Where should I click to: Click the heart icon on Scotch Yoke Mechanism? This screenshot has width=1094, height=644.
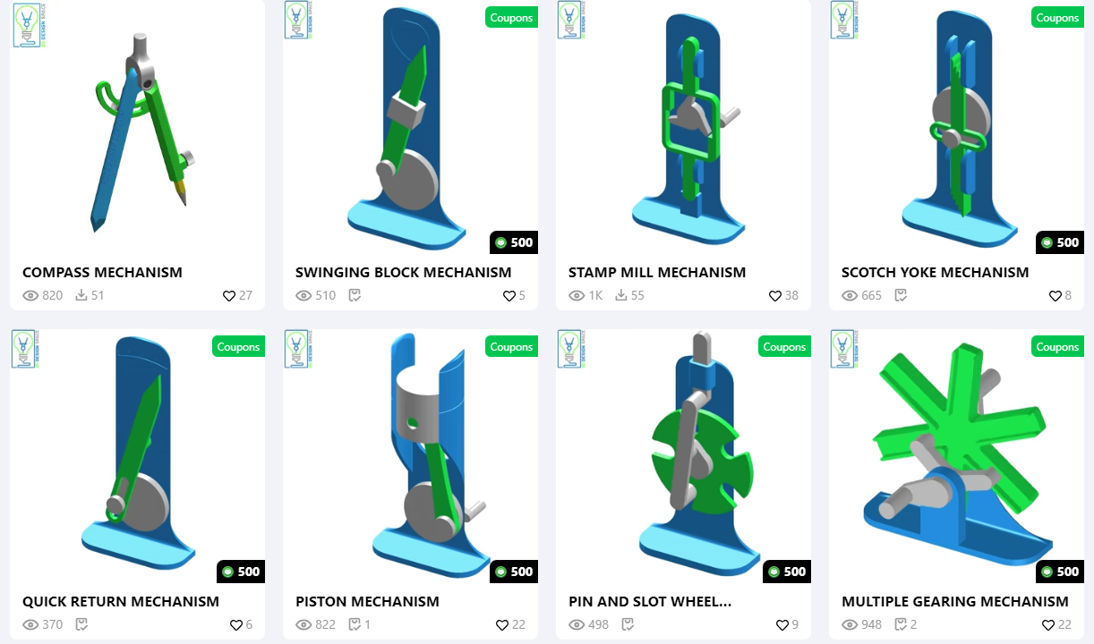[x=1055, y=295]
